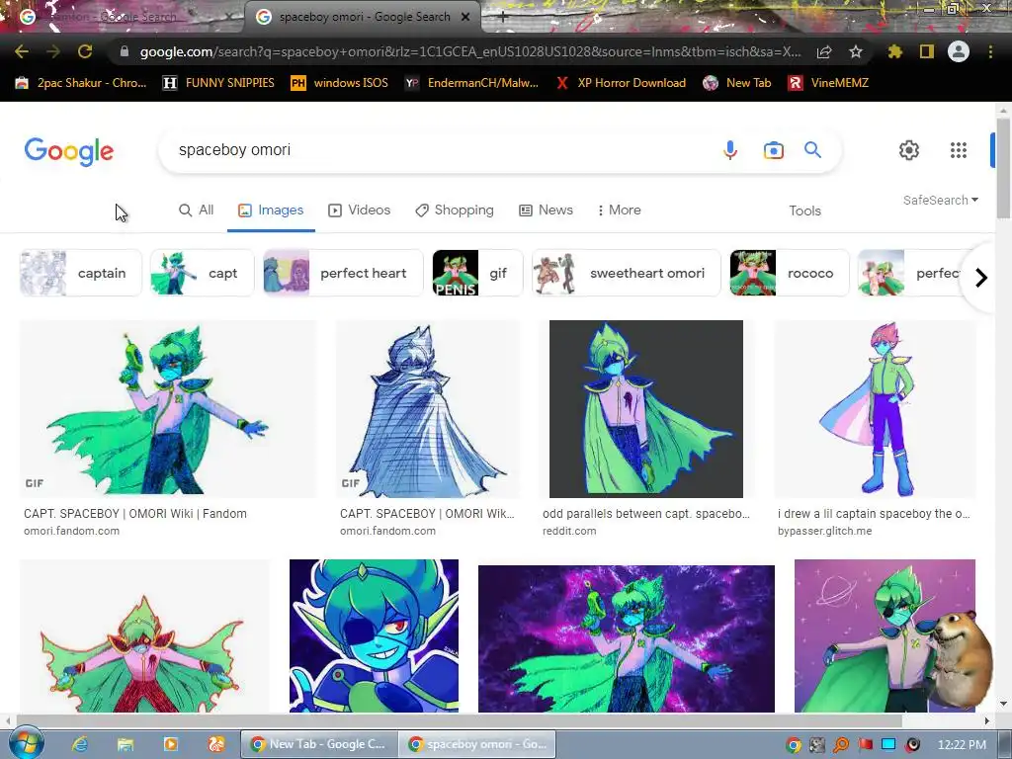
Task: Open the Chrome profile avatar
Action: click(x=959, y=51)
